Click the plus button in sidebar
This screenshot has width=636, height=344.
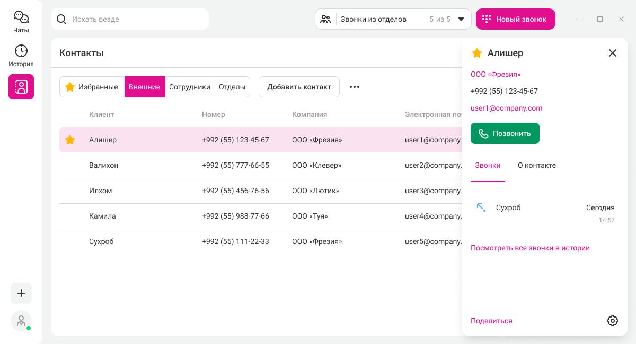click(x=21, y=293)
